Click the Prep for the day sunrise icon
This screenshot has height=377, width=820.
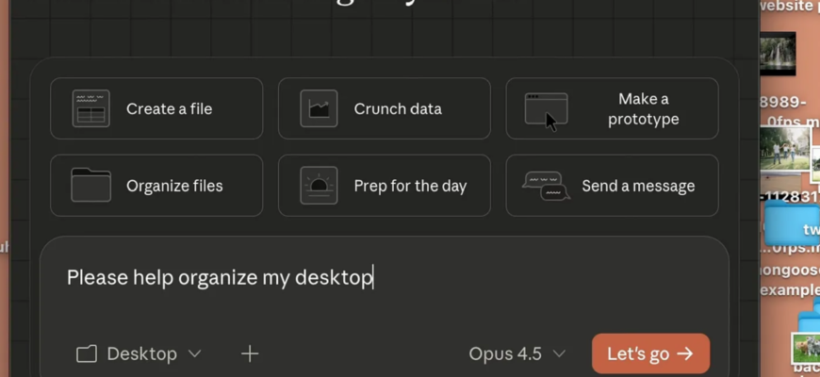319,186
